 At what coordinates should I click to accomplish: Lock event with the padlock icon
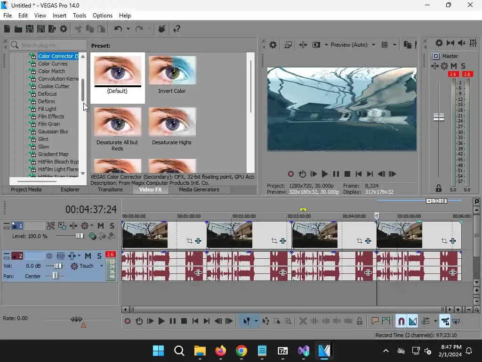click(359, 321)
